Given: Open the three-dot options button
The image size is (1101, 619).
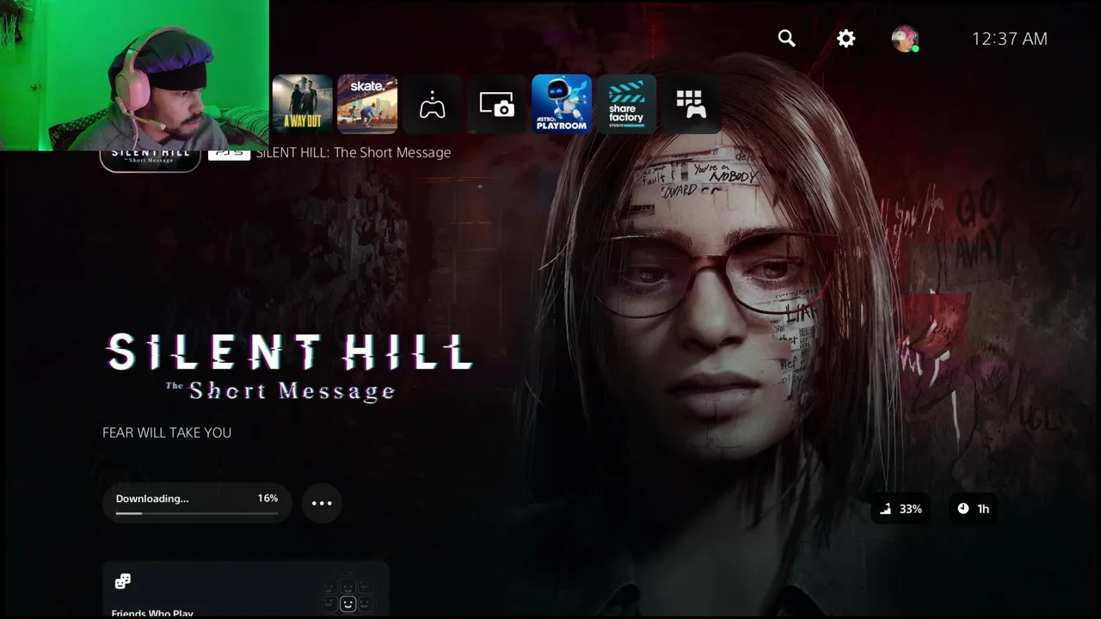Looking at the screenshot, I should (322, 503).
